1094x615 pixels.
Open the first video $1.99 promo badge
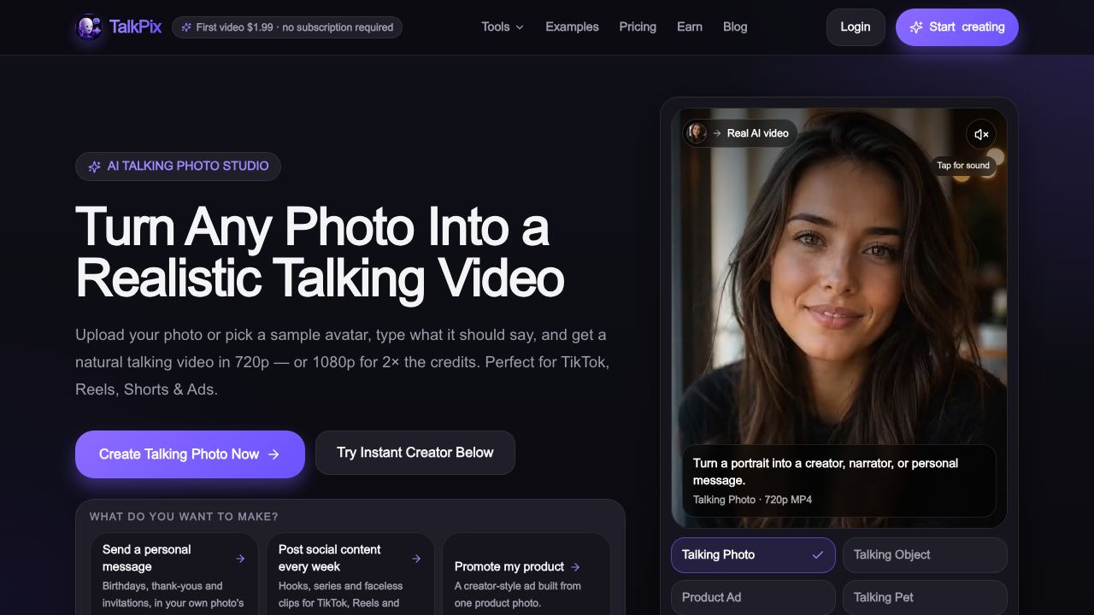click(287, 27)
